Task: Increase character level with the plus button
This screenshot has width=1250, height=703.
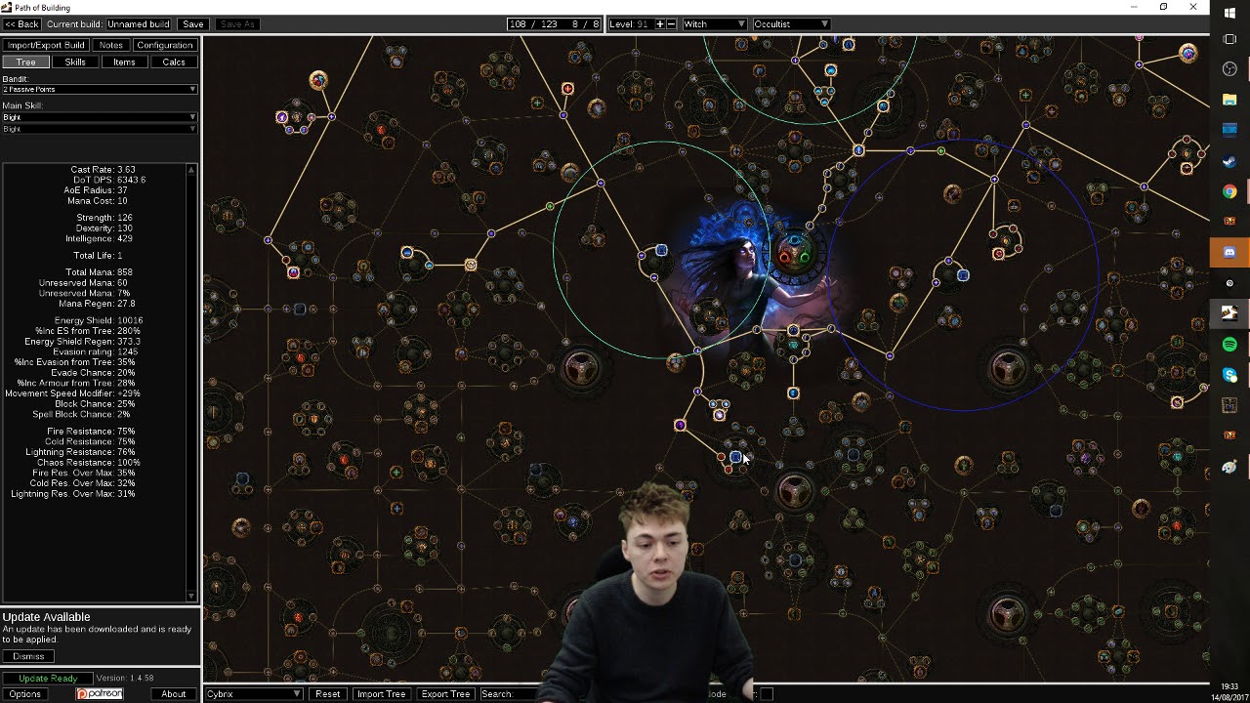Action: (x=660, y=23)
